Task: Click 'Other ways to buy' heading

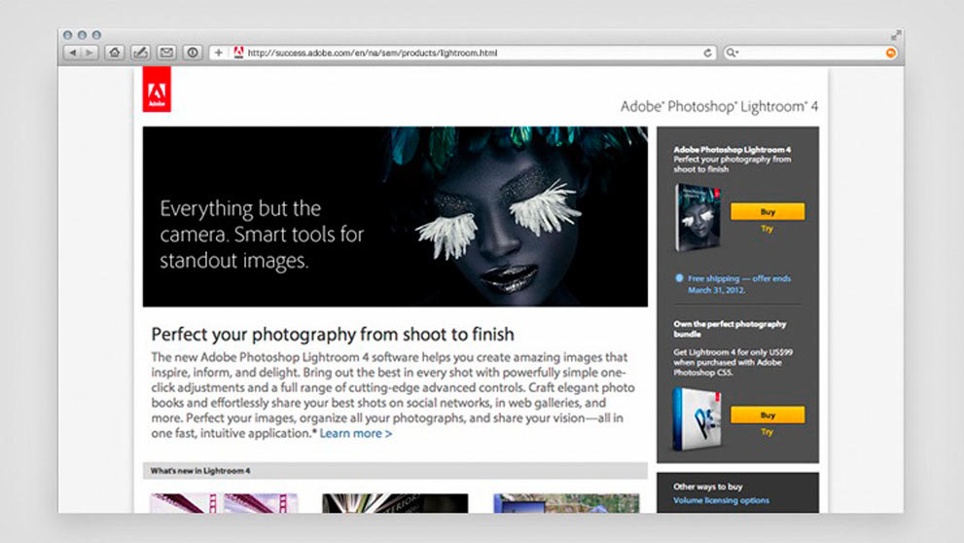Action: pyautogui.click(x=707, y=487)
